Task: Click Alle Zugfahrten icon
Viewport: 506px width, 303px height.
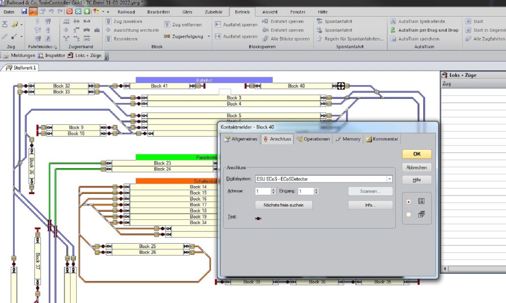Action: [468, 39]
